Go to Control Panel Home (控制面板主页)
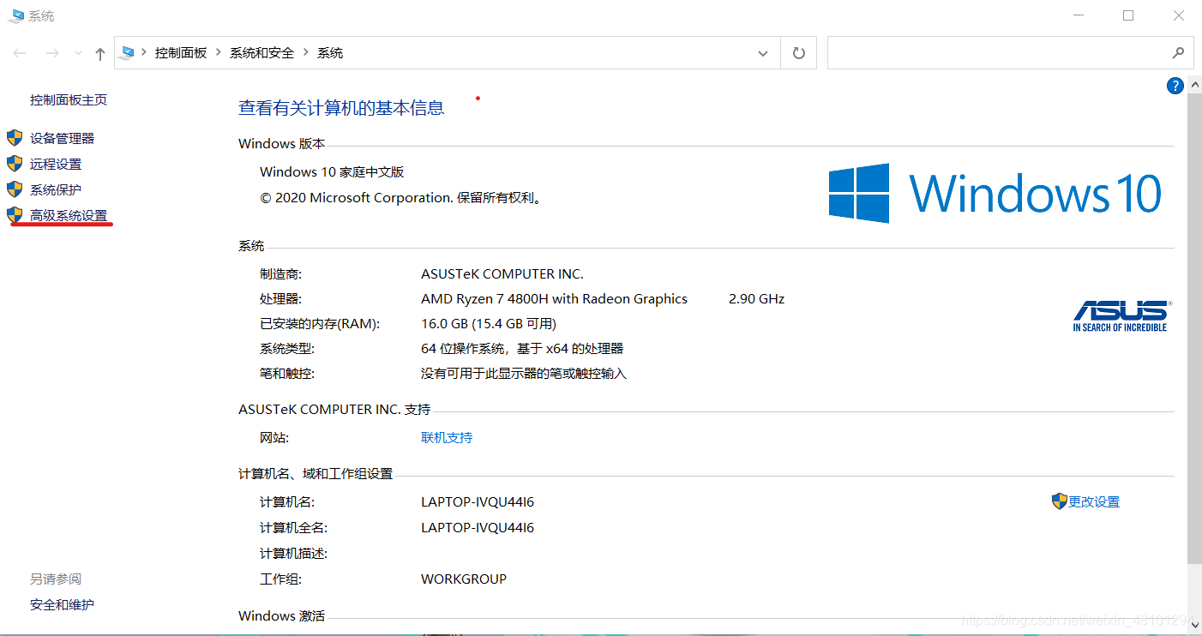This screenshot has height=636, width=1202. (69, 99)
